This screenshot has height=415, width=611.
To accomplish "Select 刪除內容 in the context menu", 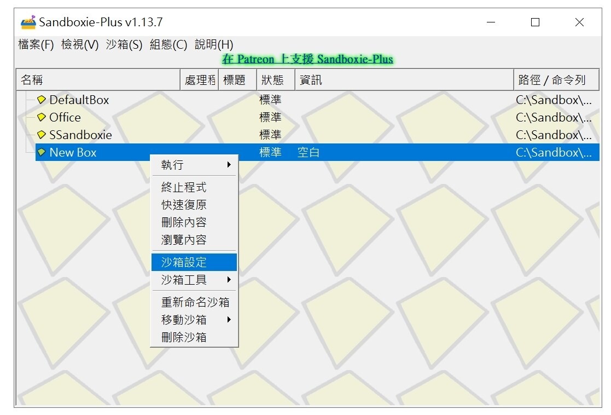I will [x=181, y=222].
